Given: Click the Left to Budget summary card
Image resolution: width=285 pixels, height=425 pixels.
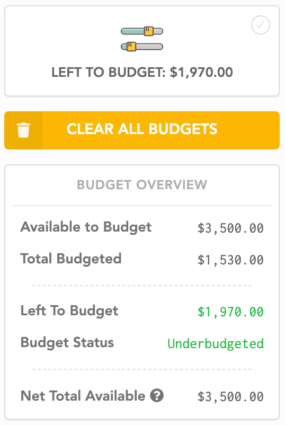Looking at the screenshot, I should (x=142, y=51).
